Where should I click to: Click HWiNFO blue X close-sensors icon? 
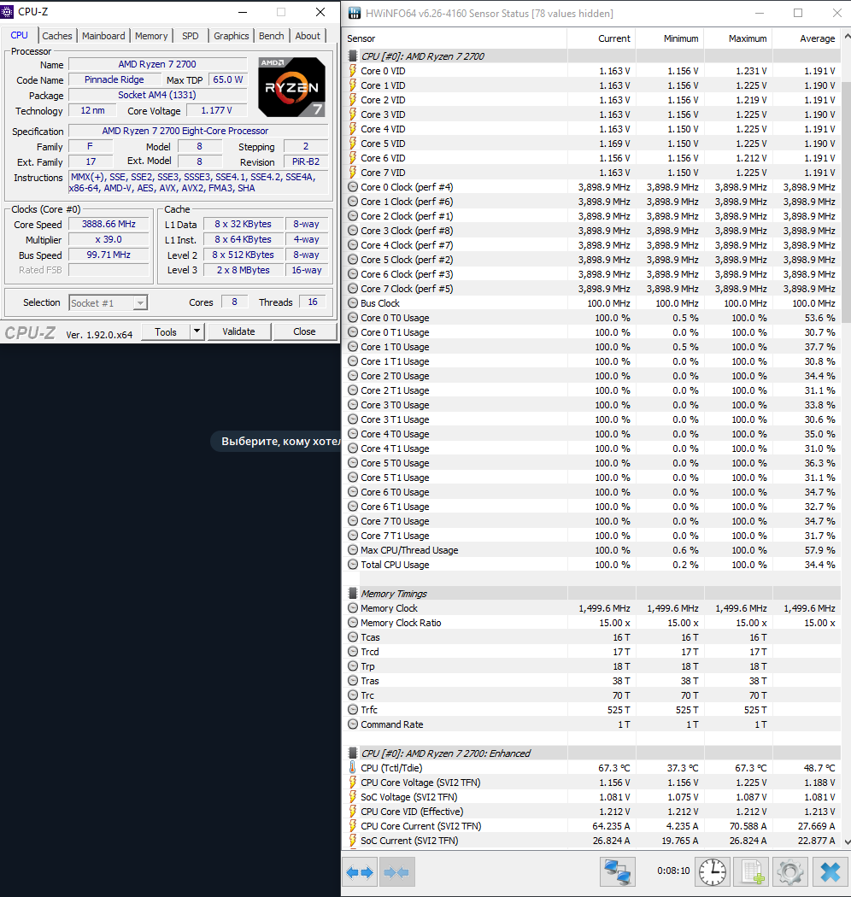tap(830, 872)
